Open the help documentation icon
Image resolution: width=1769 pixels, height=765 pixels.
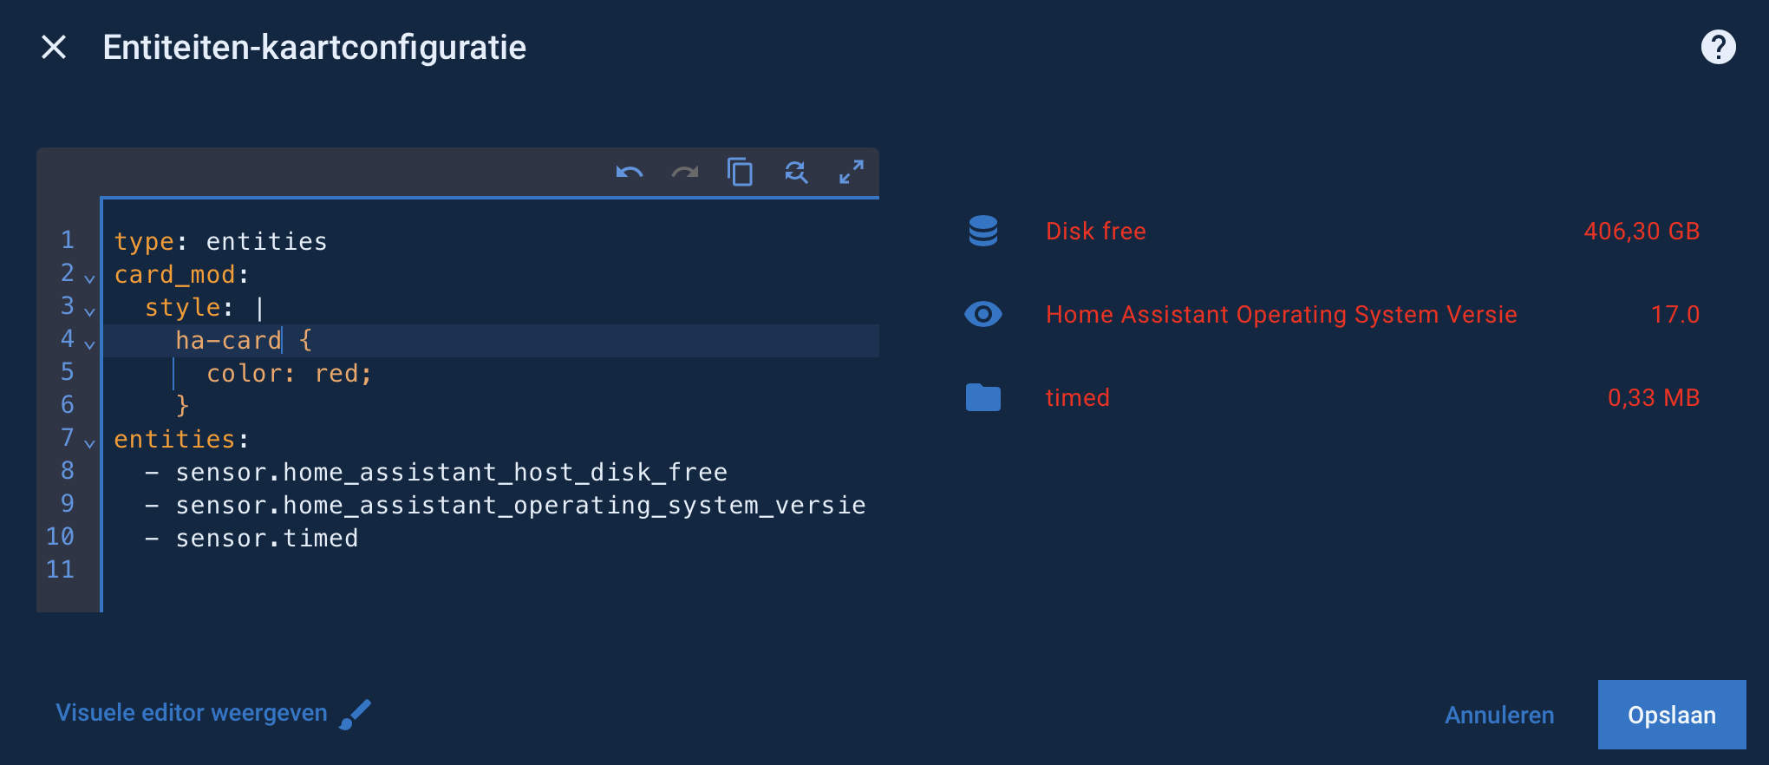(1718, 47)
